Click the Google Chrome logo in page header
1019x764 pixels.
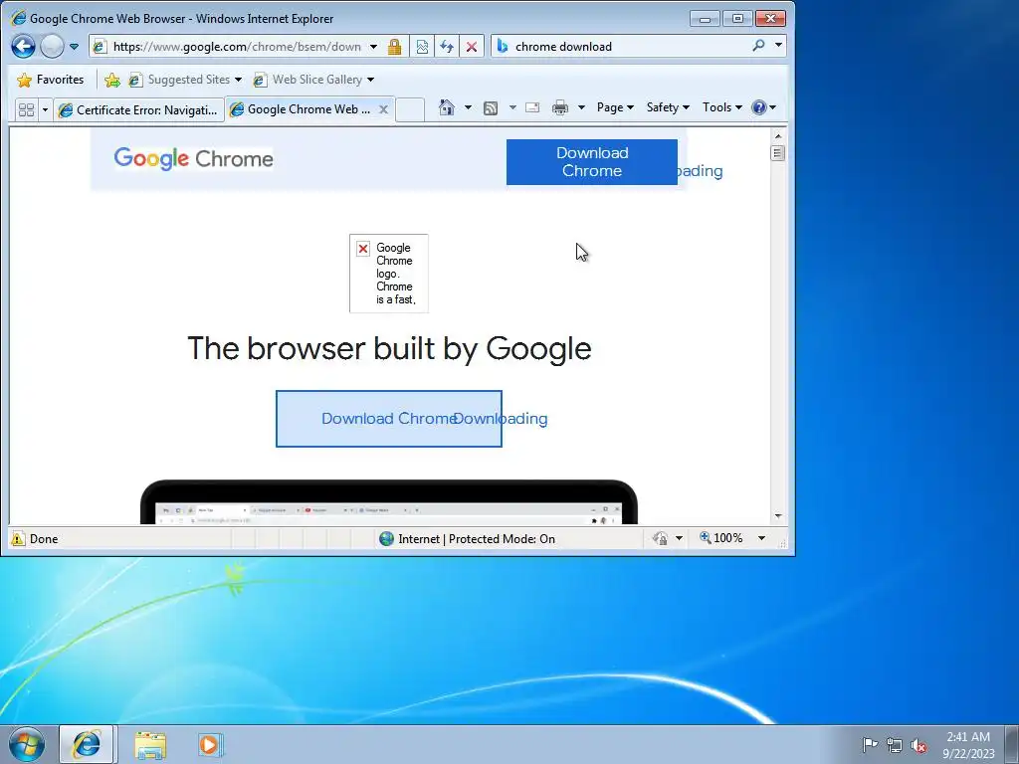[194, 158]
